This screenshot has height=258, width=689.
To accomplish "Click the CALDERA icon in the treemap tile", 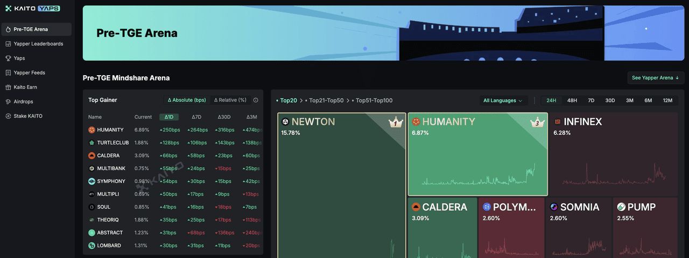I will [x=416, y=207].
